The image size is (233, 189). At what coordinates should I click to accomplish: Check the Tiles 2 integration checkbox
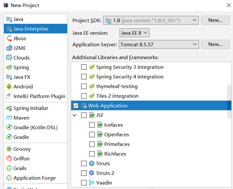click(x=84, y=96)
